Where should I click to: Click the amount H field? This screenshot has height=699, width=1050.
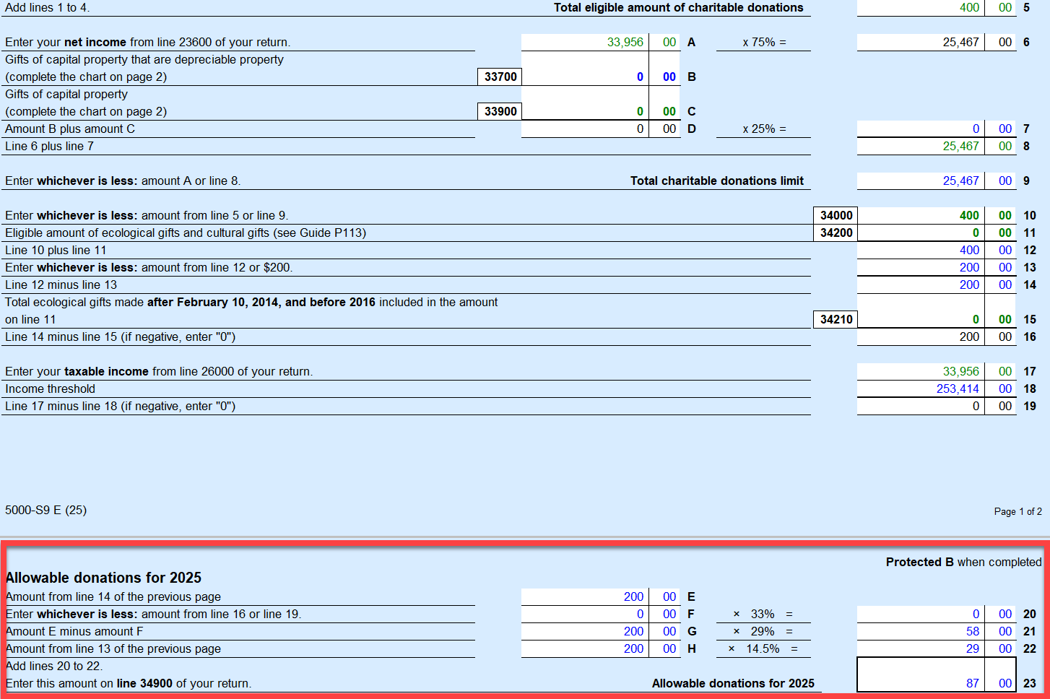(584, 648)
